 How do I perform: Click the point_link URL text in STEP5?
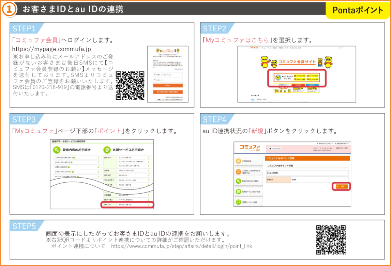[182, 246]
